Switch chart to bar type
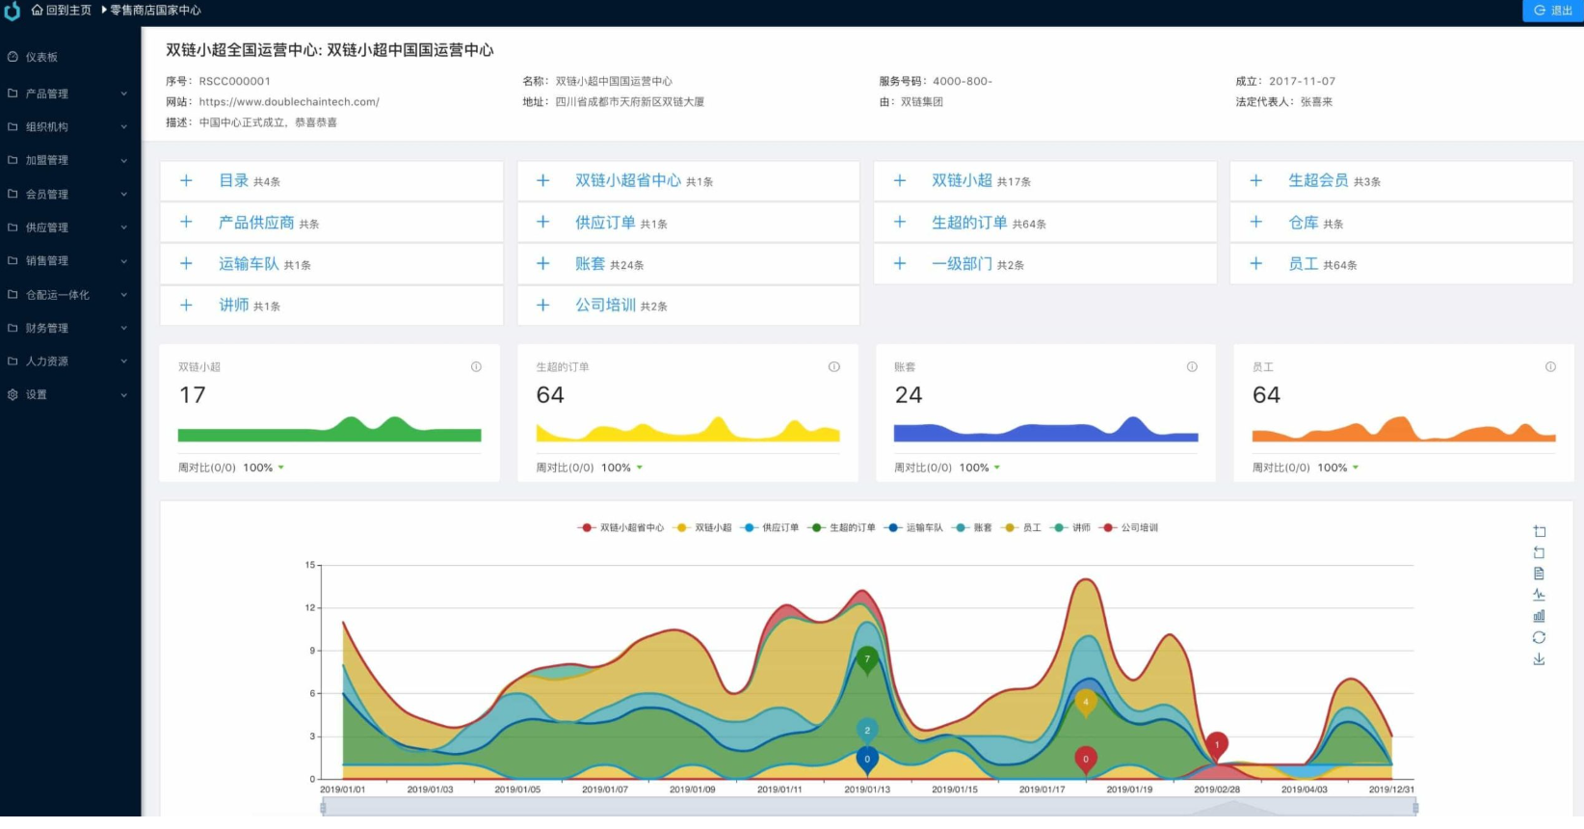 tap(1539, 616)
